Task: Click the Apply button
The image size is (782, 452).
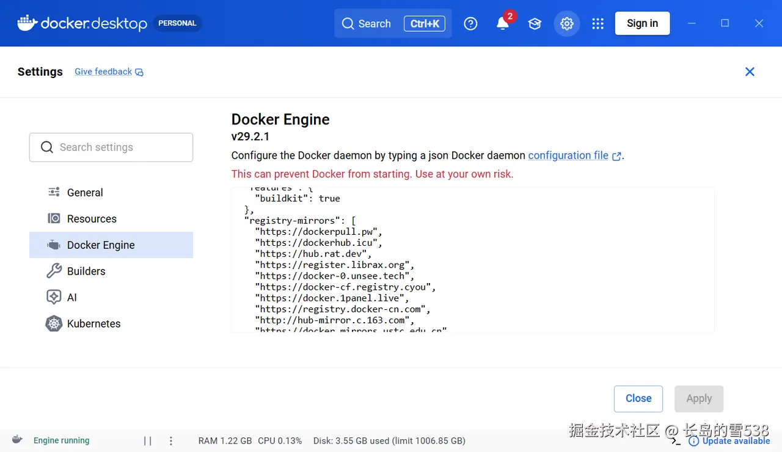Action: pos(699,398)
